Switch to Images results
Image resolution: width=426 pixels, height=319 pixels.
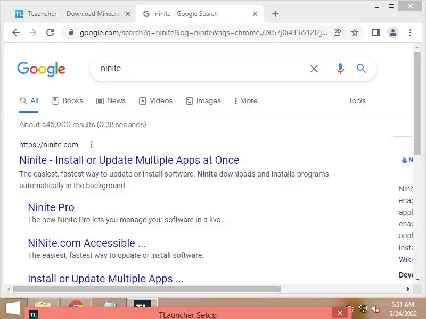203,101
